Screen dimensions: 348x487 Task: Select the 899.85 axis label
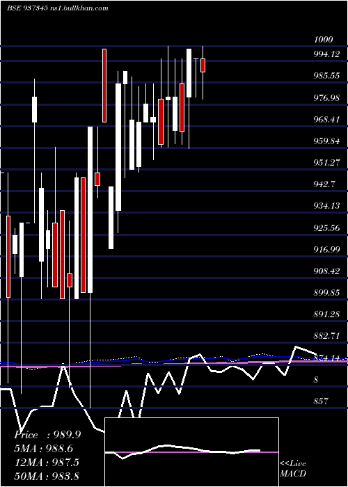326,293
